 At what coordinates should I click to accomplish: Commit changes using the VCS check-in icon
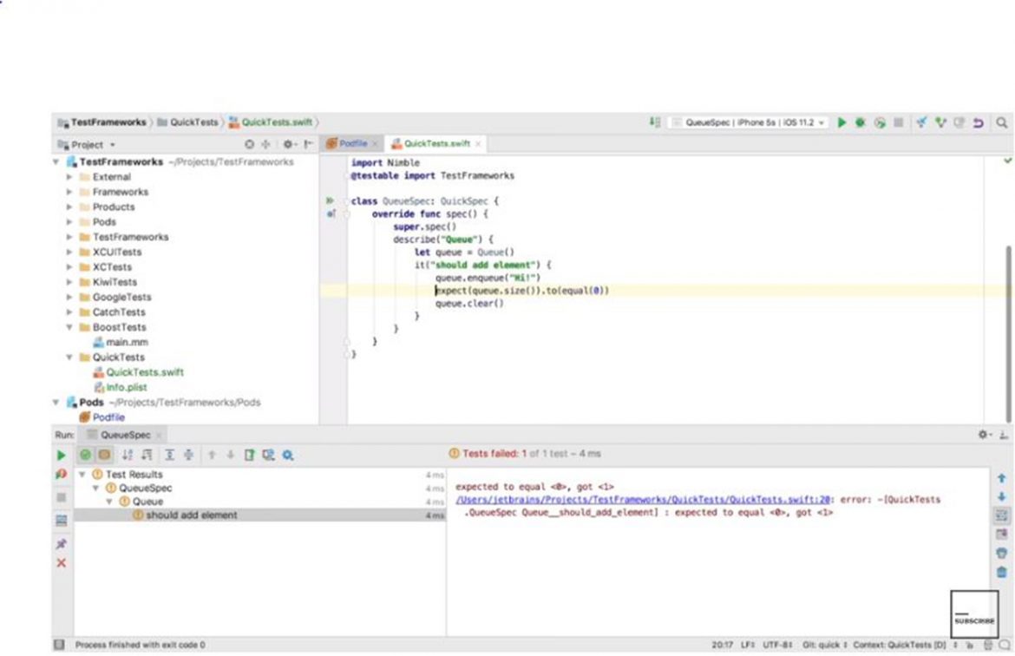point(942,122)
